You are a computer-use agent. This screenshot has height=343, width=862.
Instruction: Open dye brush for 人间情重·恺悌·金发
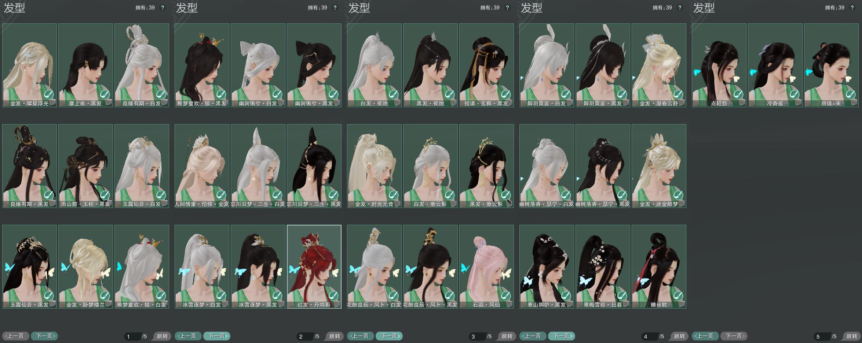[221, 195]
